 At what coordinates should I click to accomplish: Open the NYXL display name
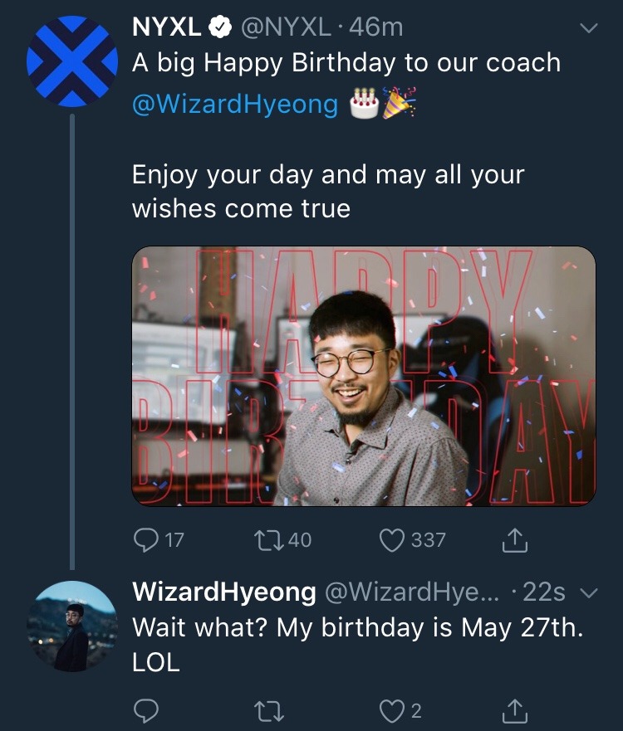point(166,27)
